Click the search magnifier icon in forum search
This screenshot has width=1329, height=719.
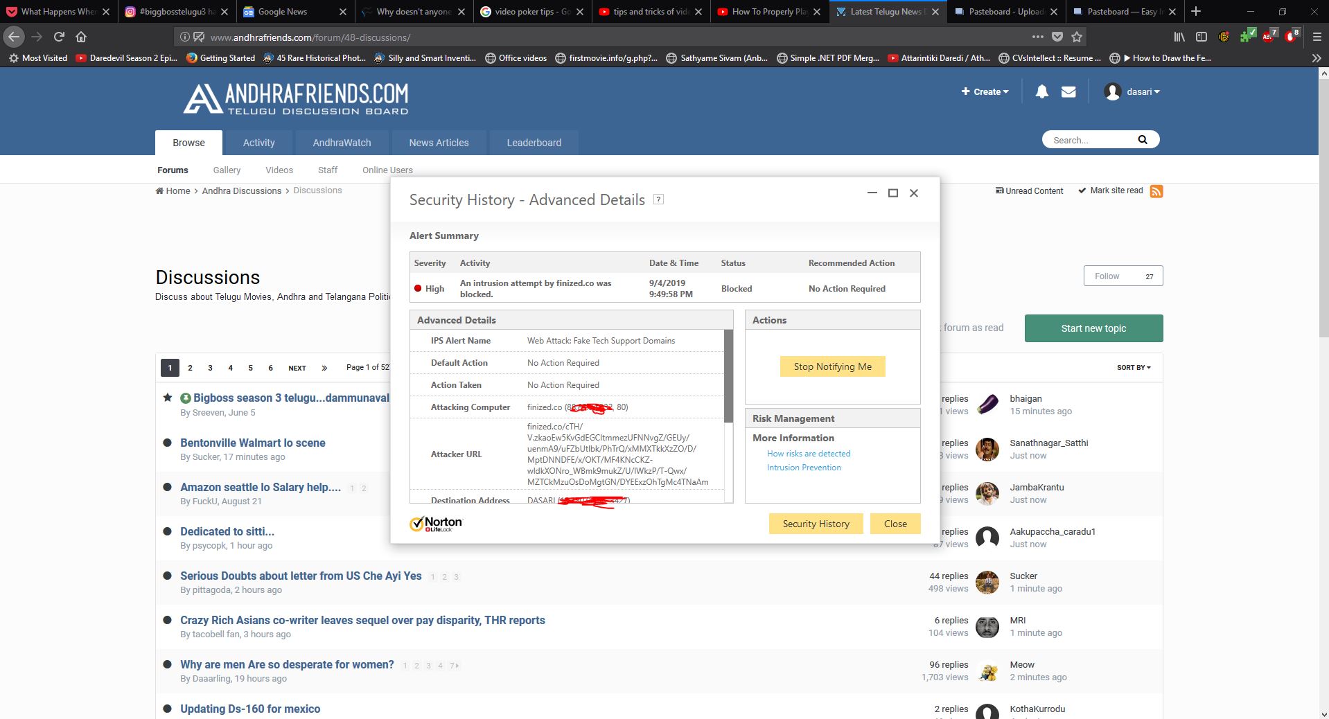(1143, 140)
